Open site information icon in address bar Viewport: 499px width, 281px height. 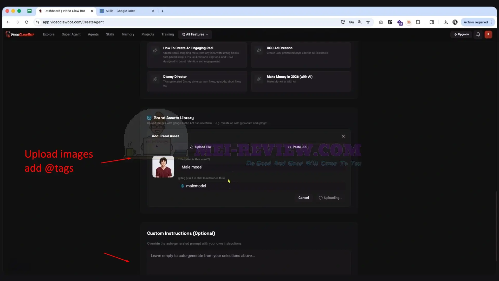pos(38,22)
